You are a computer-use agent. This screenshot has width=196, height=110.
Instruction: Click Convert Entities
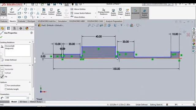point(51,12)
